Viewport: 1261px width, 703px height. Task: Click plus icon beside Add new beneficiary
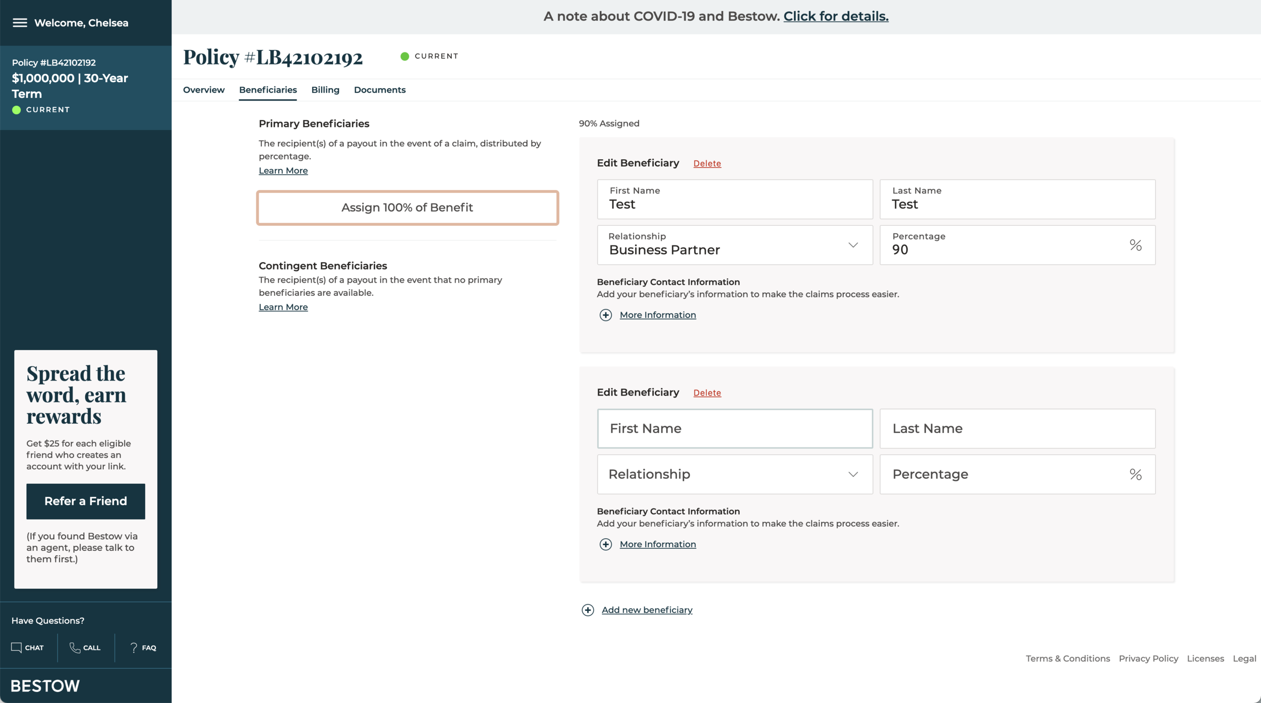[x=588, y=610]
